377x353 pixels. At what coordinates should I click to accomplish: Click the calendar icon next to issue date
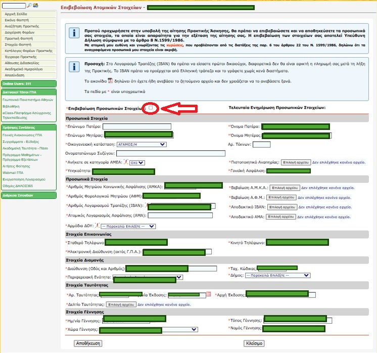click(208, 294)
